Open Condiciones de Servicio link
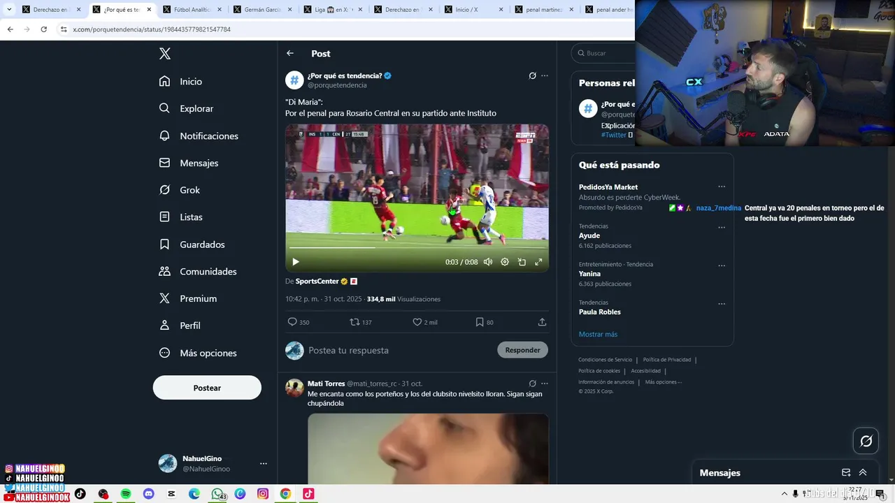Viewport: 895px width, 503px height. 605,360
